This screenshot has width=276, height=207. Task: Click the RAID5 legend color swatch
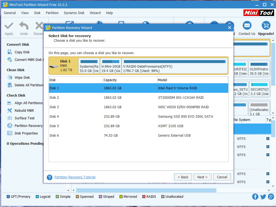pyautogui.click(x=144, y=197)
